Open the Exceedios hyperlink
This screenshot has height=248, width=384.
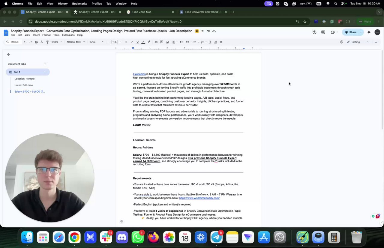(139, 74)
